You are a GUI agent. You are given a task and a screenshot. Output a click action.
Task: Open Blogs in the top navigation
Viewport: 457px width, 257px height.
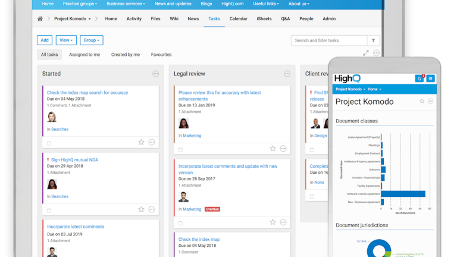pos(206,4)
